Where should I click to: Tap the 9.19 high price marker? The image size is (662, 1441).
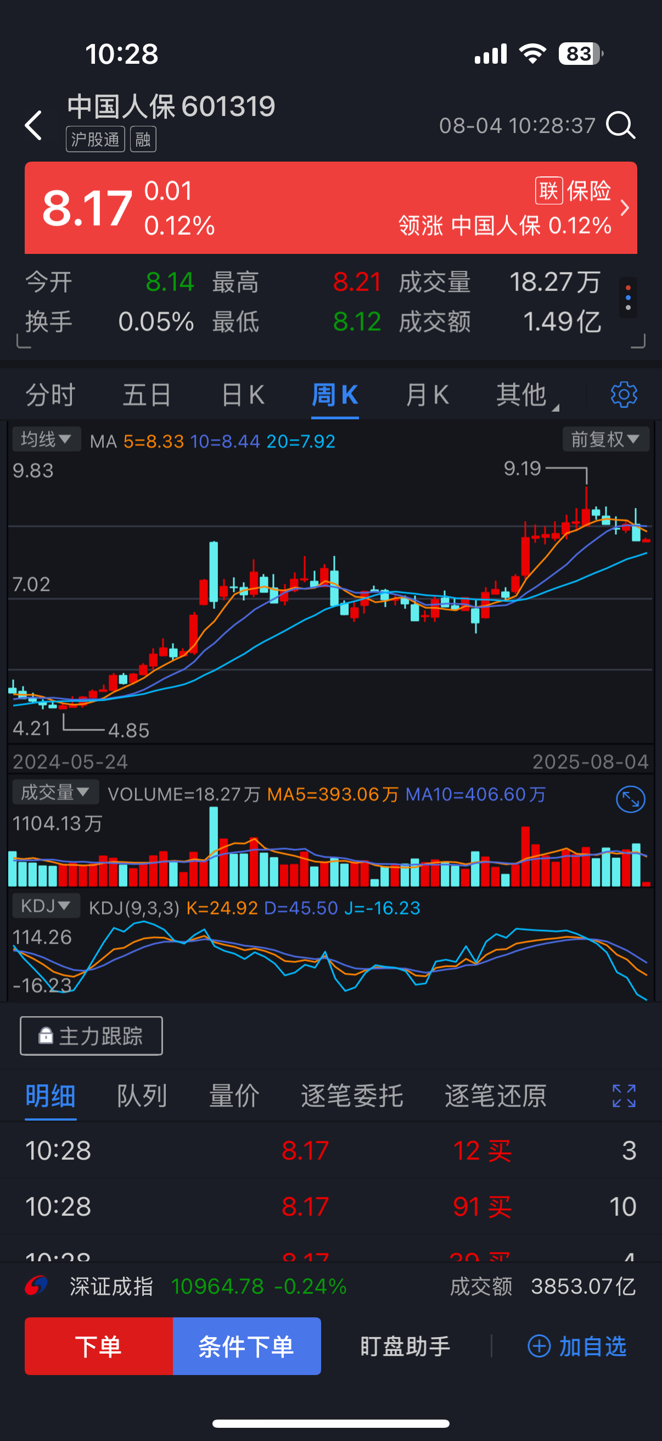(523, 468)
